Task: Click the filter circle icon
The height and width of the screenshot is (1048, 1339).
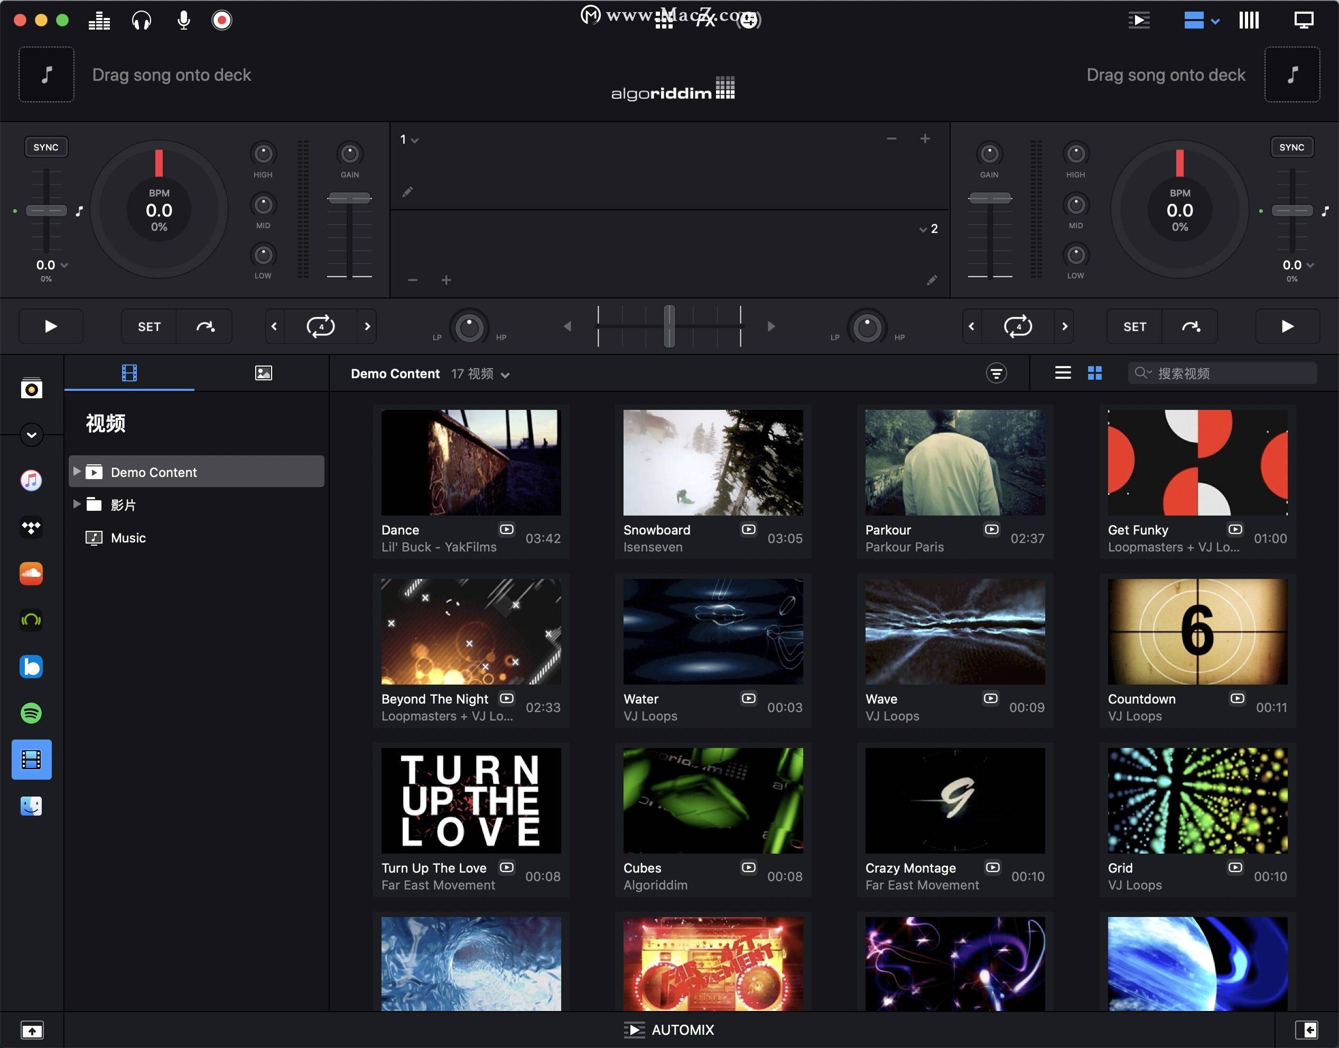Action: click(x=996, y=373)
